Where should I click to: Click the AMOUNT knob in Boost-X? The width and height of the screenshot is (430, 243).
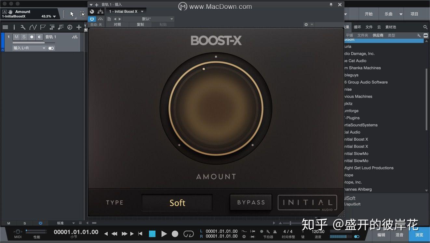(216, 109)
